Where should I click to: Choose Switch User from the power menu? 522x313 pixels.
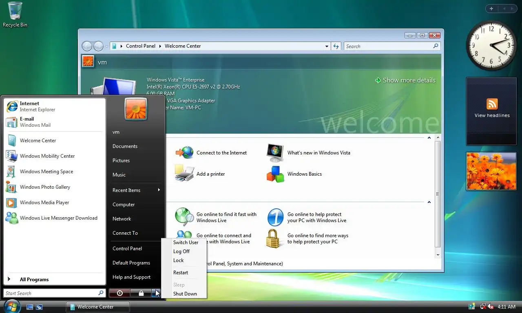click(186, 242)
